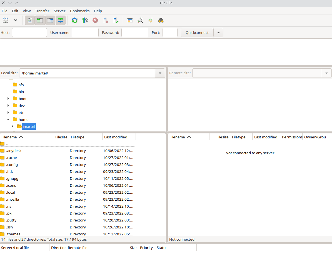Focus the Username input field
The height and width of the screenshot is (269, 332).
coord(85,33)
